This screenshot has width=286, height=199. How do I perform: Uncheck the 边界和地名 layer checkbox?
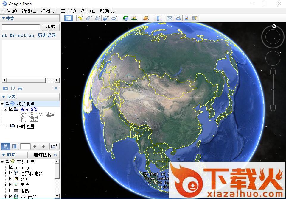11,173
